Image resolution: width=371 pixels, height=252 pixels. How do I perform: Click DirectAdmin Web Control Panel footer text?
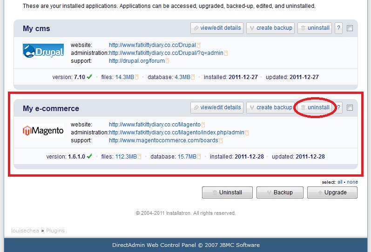[186, 245]
